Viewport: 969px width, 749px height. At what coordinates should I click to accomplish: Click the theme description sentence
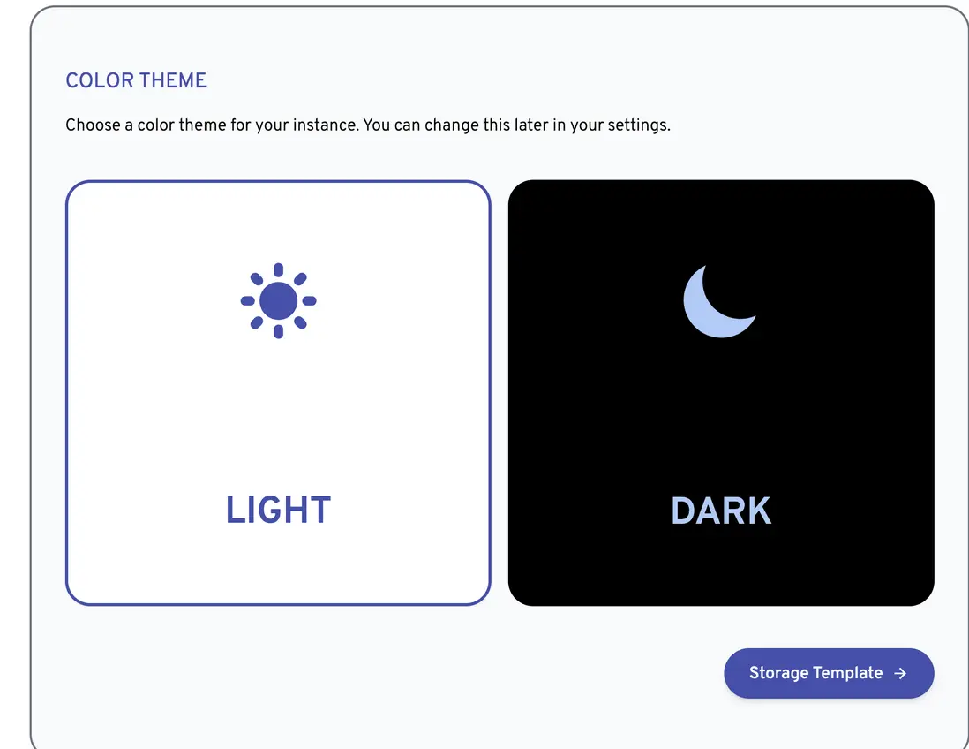(x=368, y=125)
